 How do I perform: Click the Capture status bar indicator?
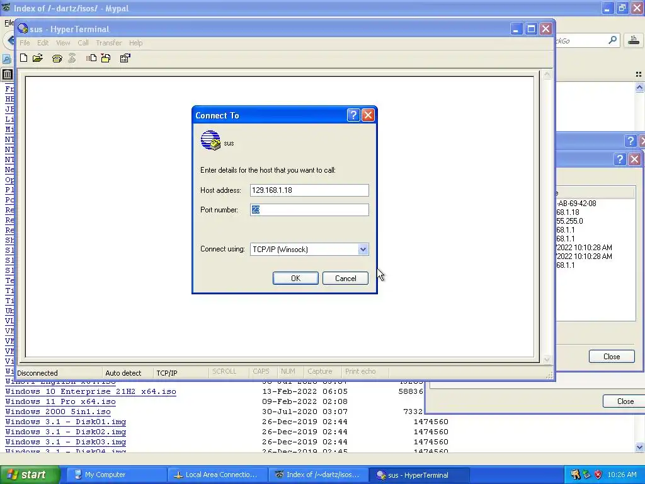pos(319,371)
